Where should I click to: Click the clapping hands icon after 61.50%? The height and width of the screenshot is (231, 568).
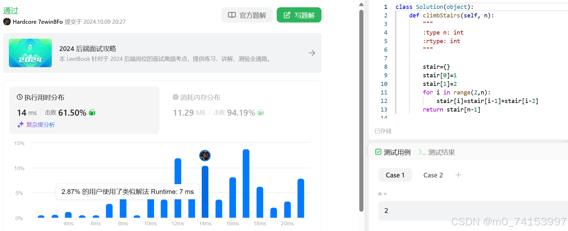(92, 112)
